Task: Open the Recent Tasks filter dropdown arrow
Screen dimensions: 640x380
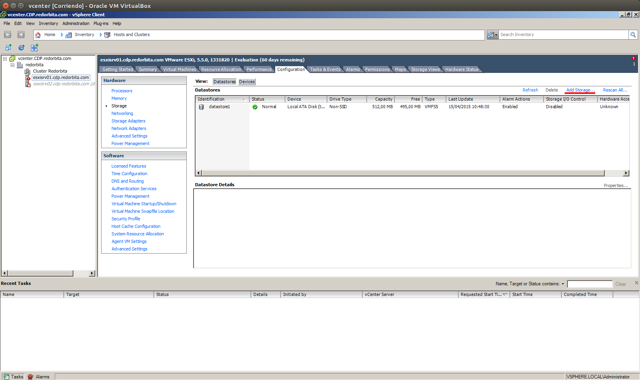Action: pos(563,284)
